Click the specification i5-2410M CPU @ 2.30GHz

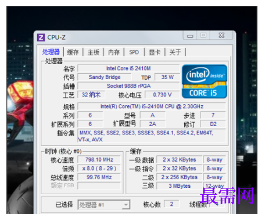[x=152, y=106]
